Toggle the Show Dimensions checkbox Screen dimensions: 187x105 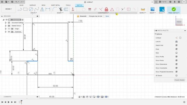[176, 64]
